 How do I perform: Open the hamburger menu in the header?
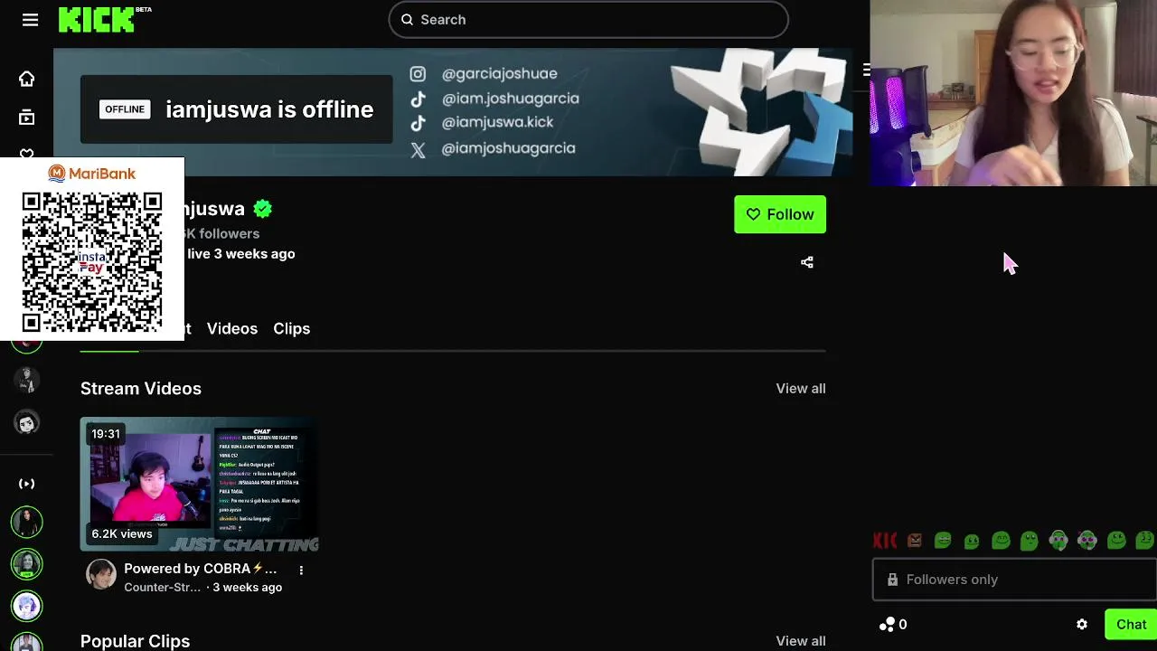(30, 20)
